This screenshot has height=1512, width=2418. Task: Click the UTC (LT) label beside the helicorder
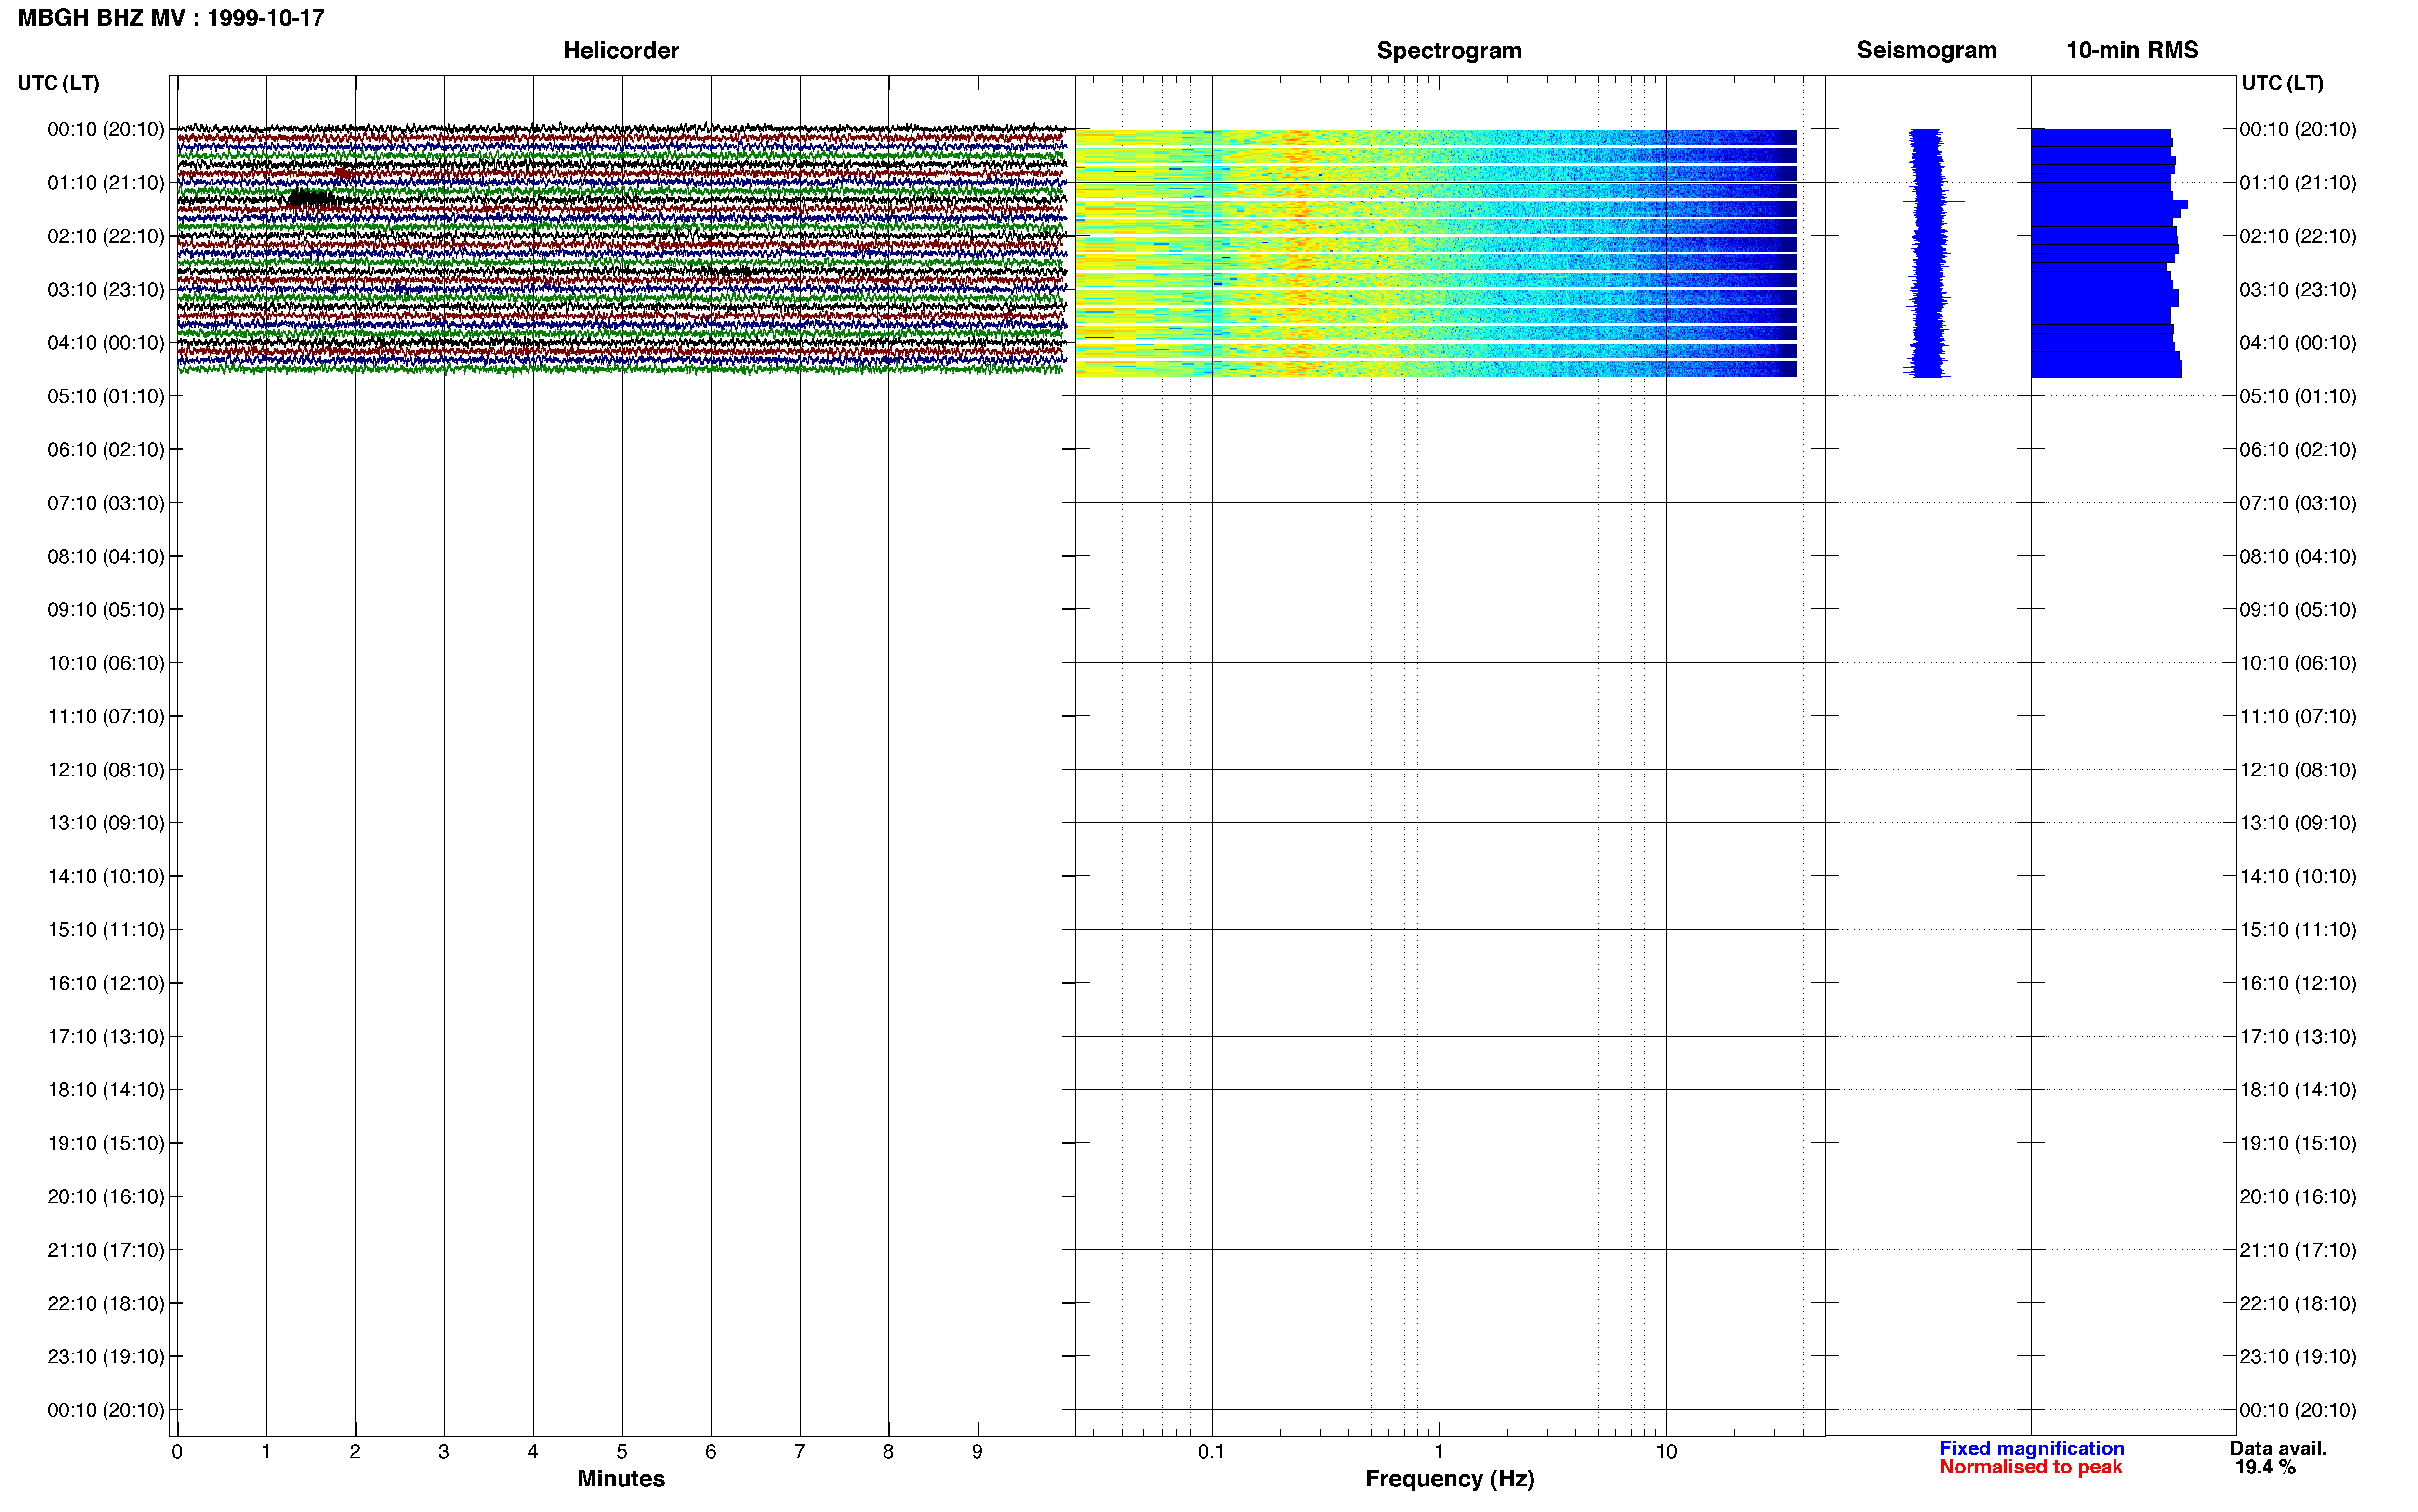(58, 83)
